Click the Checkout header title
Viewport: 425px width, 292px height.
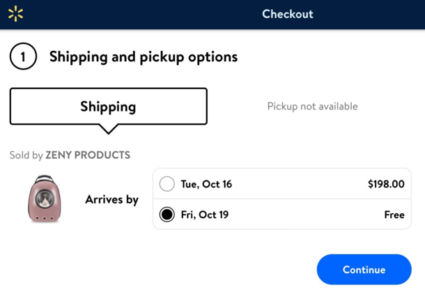click(288, 14)
